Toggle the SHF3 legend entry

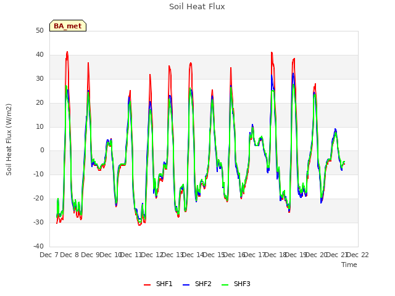(236, 284)
